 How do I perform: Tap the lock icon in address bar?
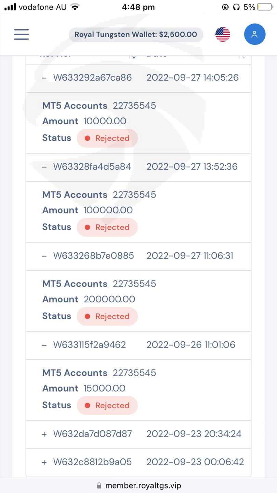point(99,485)
